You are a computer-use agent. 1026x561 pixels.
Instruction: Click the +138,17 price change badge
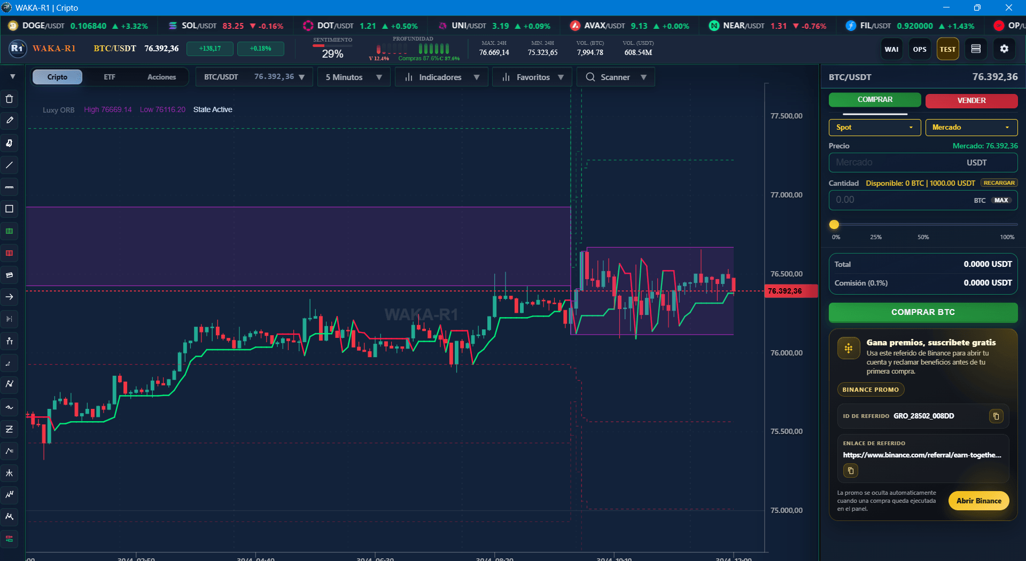point(210,49)
